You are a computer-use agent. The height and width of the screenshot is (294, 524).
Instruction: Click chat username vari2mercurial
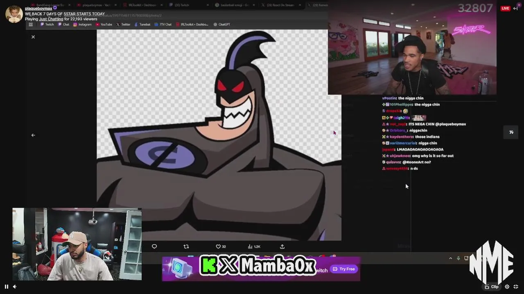point(403,143)
